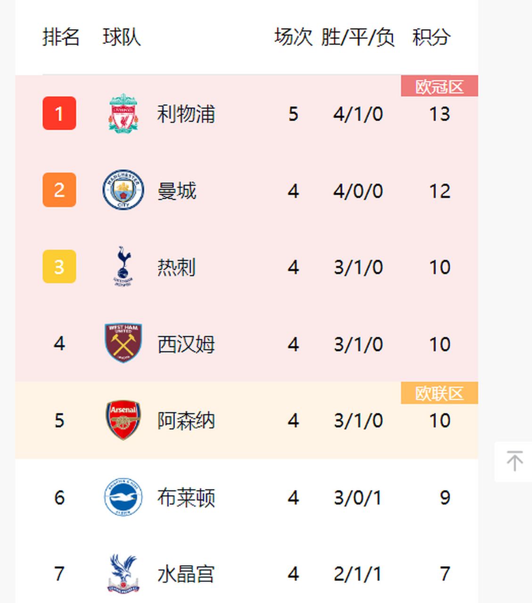Select the orange rank 2 marker
532x603 pixels.
(x=59, y=190)
